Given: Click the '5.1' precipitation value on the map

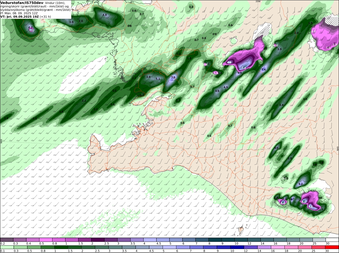Looking at the screenshot, I should tap(158, 79).
